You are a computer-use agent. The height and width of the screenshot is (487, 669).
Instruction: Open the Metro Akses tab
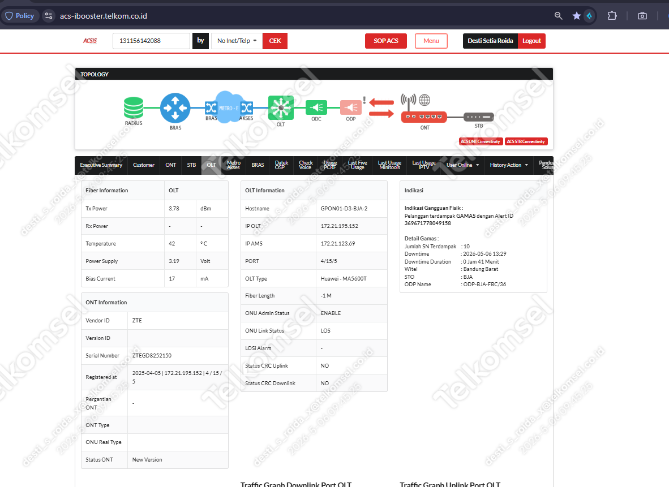click(x=233, y=165)
